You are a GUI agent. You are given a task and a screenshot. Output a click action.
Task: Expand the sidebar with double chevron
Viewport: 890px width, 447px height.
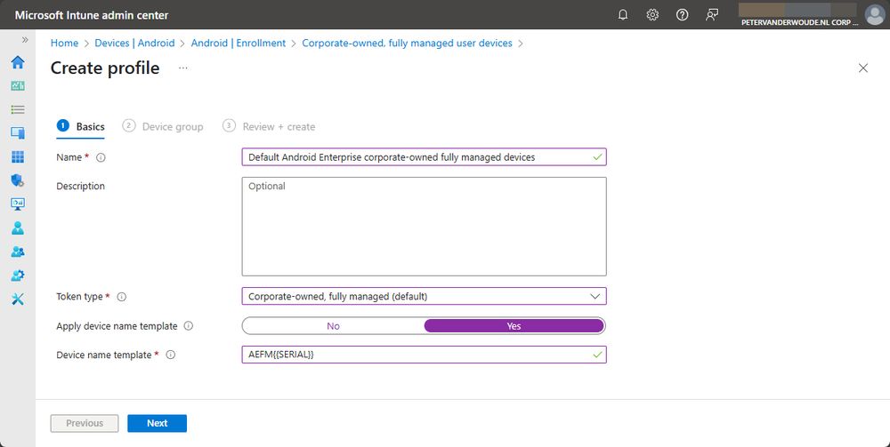point(25,40)
